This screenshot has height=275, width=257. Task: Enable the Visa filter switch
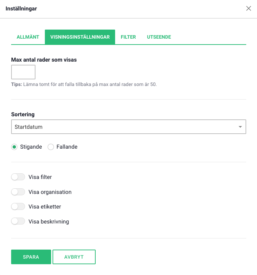[x=18, y=177]
